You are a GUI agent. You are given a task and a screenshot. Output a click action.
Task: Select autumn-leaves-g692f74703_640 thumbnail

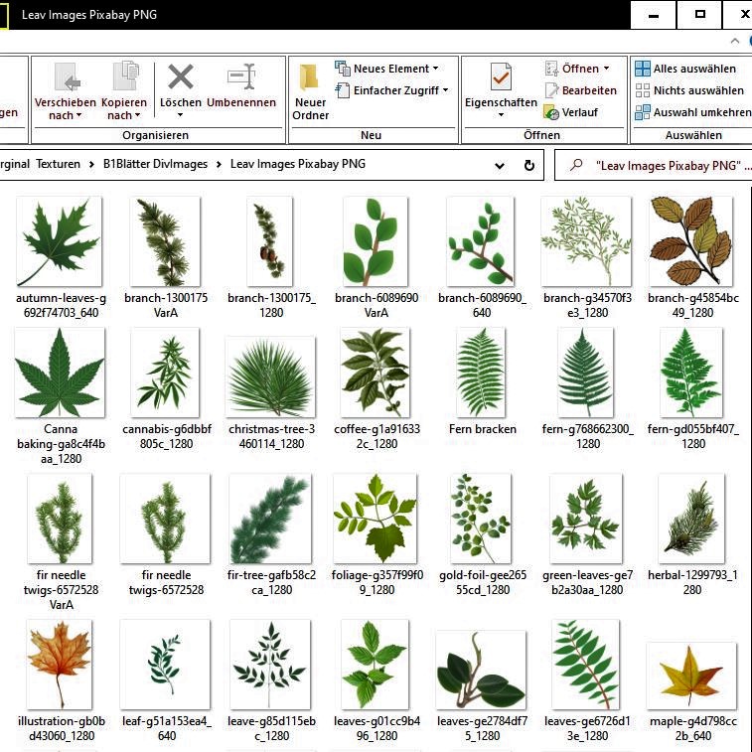point(59,241)
